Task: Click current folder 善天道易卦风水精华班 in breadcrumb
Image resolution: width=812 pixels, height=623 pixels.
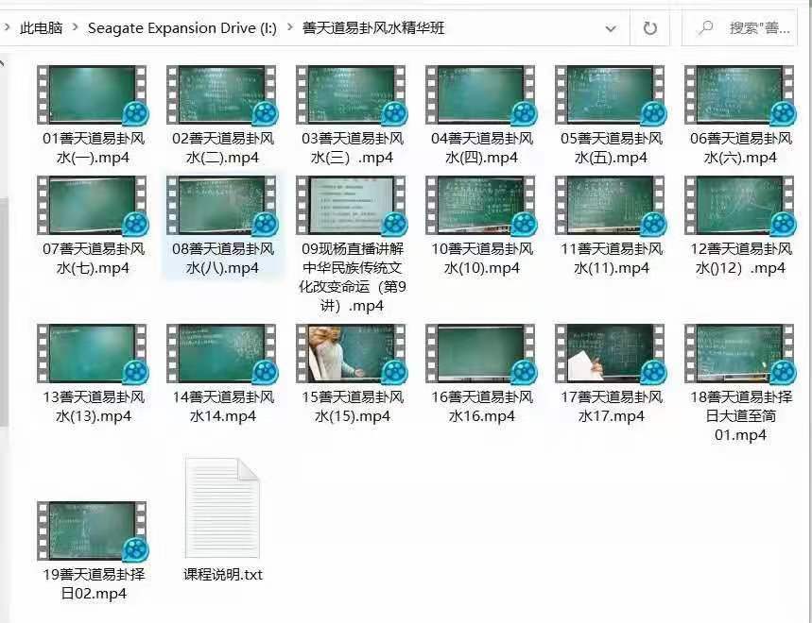Action: [373, 28]
